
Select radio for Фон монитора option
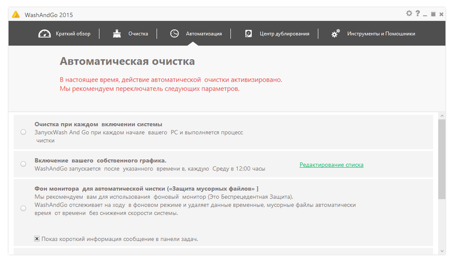point(23,208)
